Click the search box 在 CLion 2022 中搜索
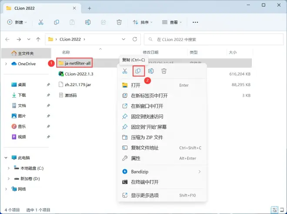Viewport: 287px width, 214px height. click(x=214, y=39)
